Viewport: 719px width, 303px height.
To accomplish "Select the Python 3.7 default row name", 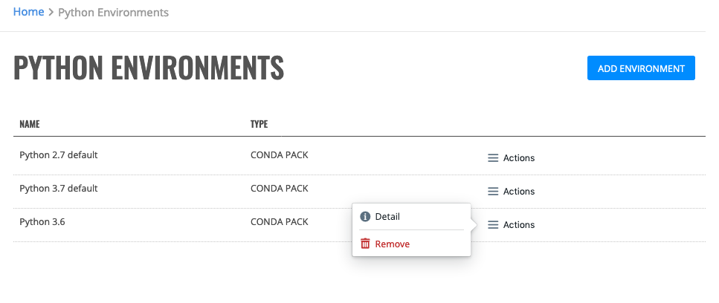I will (x=58, y=188).
